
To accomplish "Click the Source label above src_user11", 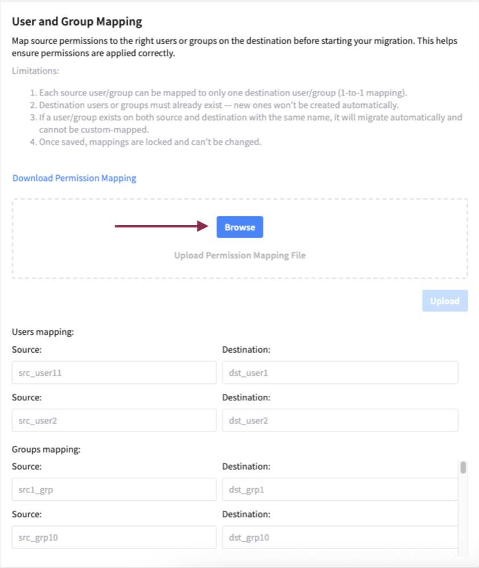I will [x=25, y=349].
